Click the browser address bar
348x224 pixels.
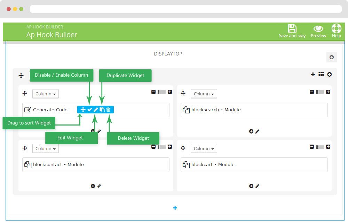coord(185,9)
